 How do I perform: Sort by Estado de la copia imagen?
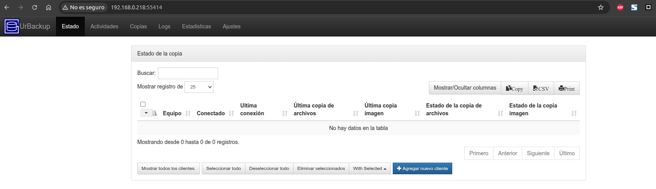point(574,113)
